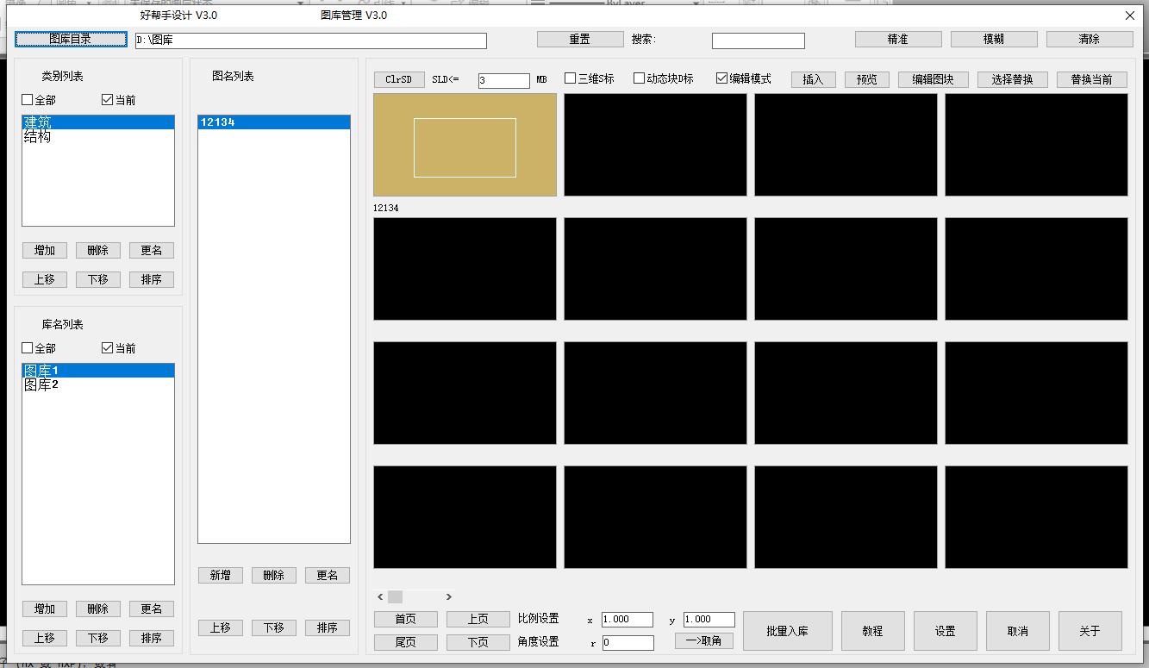Open the 教程 tutorial
This screenshot has width=1149, height=668.
(x=872, y=631)
